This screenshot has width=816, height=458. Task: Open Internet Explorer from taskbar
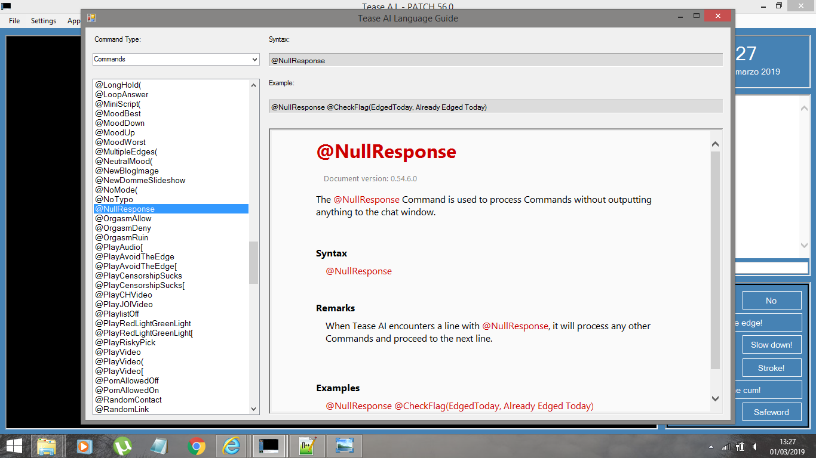tap(232, 445)
